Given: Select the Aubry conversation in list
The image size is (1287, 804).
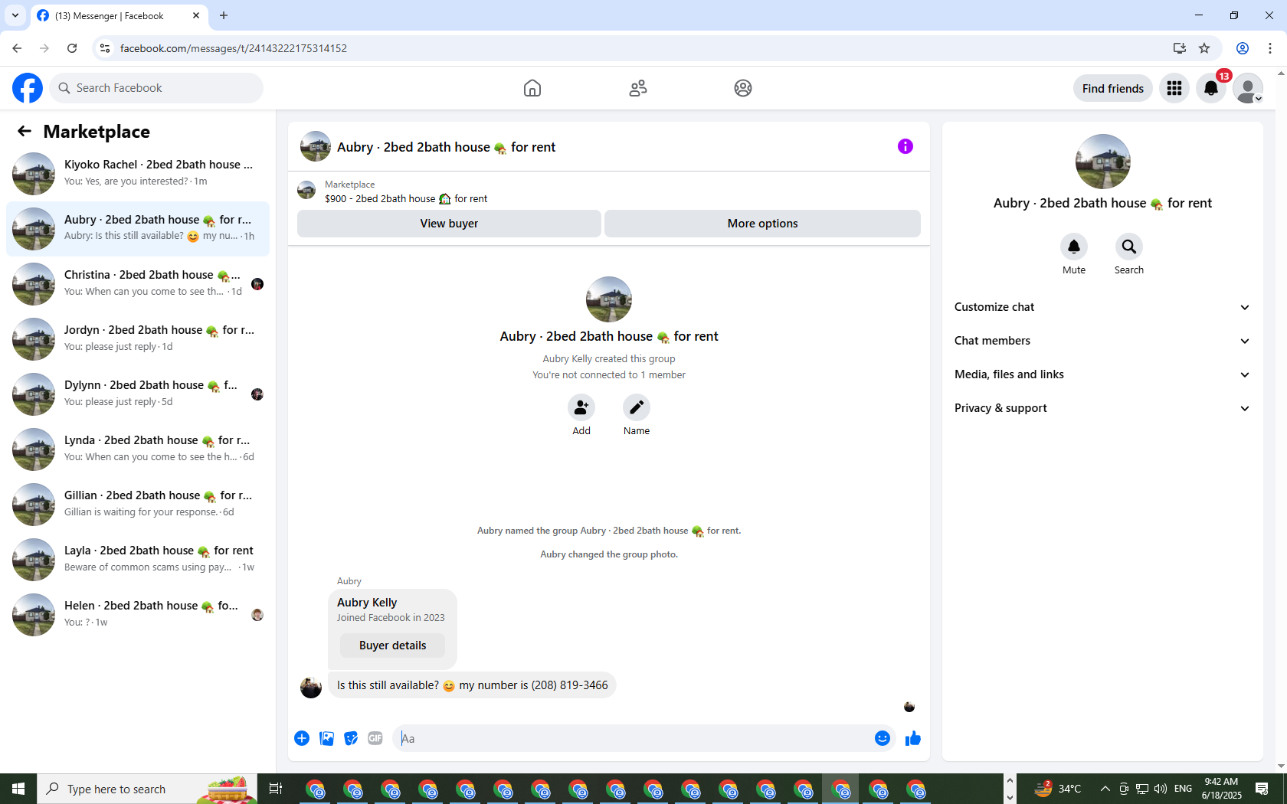Looking at the screenshot, I should coord(138,228).
